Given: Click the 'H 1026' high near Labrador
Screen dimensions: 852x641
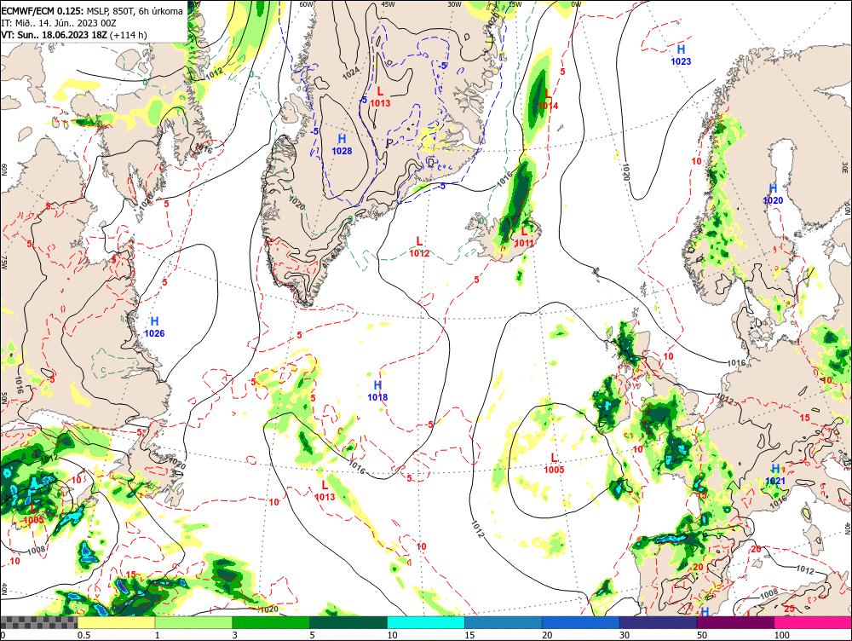Looking at the screenshot, I should coord(154,326).
